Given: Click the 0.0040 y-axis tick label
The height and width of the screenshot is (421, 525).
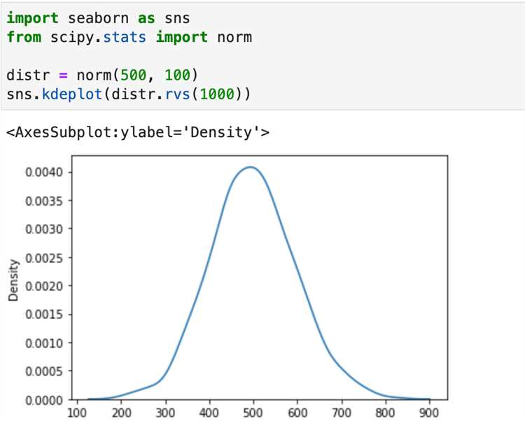Looking at the screenshot, I should [44, 173].
